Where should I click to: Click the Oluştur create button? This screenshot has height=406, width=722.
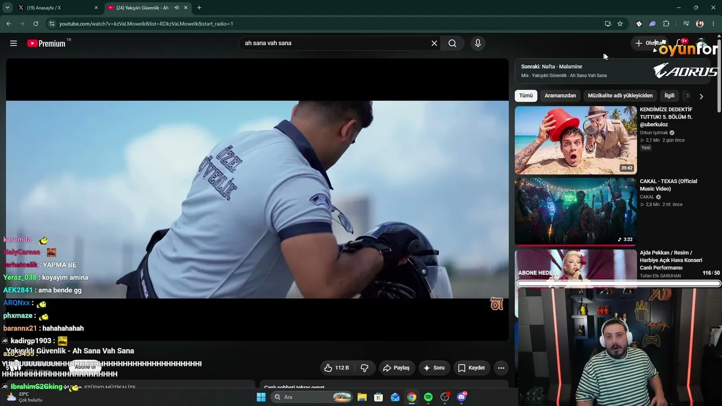[649, 43]
